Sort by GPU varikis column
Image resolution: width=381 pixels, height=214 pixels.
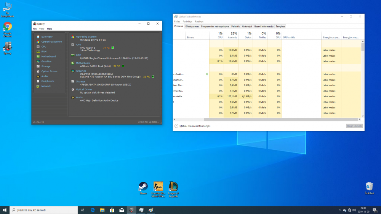click(301, 35)
